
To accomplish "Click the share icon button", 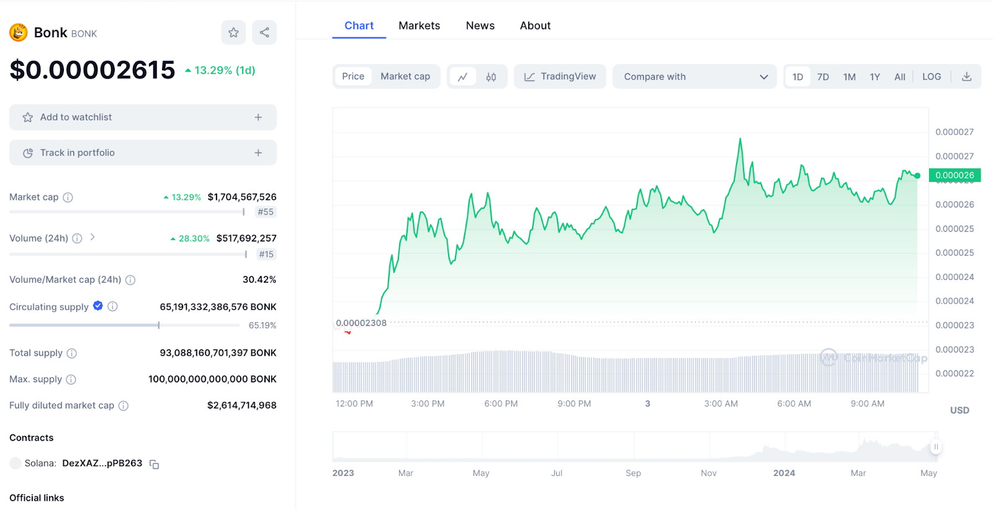I will click(264, 32).
